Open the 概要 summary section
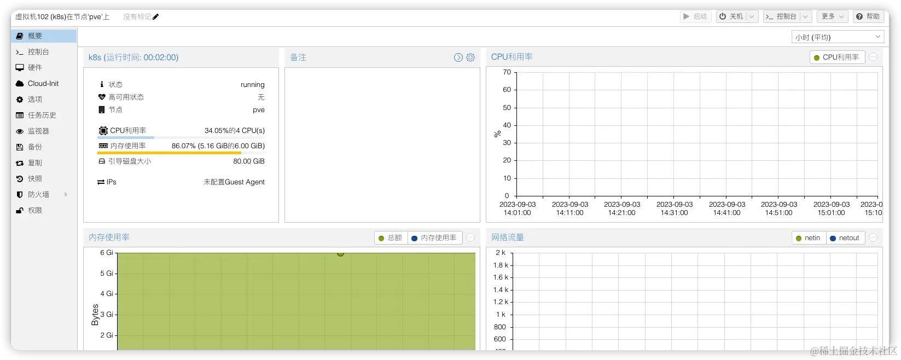The height and width of the screenshot is (360, 901). coord(44,36)
